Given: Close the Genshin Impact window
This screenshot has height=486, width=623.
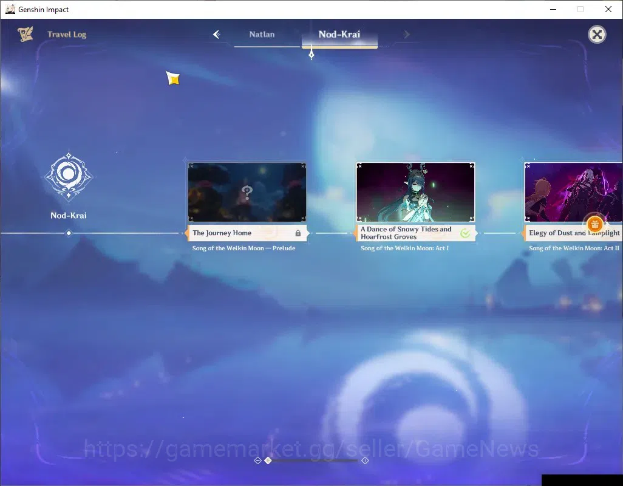Looking at the screenshot, I should click(608, 9).
